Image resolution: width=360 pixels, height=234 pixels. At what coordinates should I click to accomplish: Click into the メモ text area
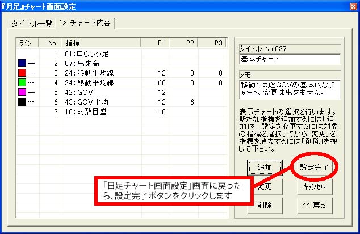click(x=290, y=89)
